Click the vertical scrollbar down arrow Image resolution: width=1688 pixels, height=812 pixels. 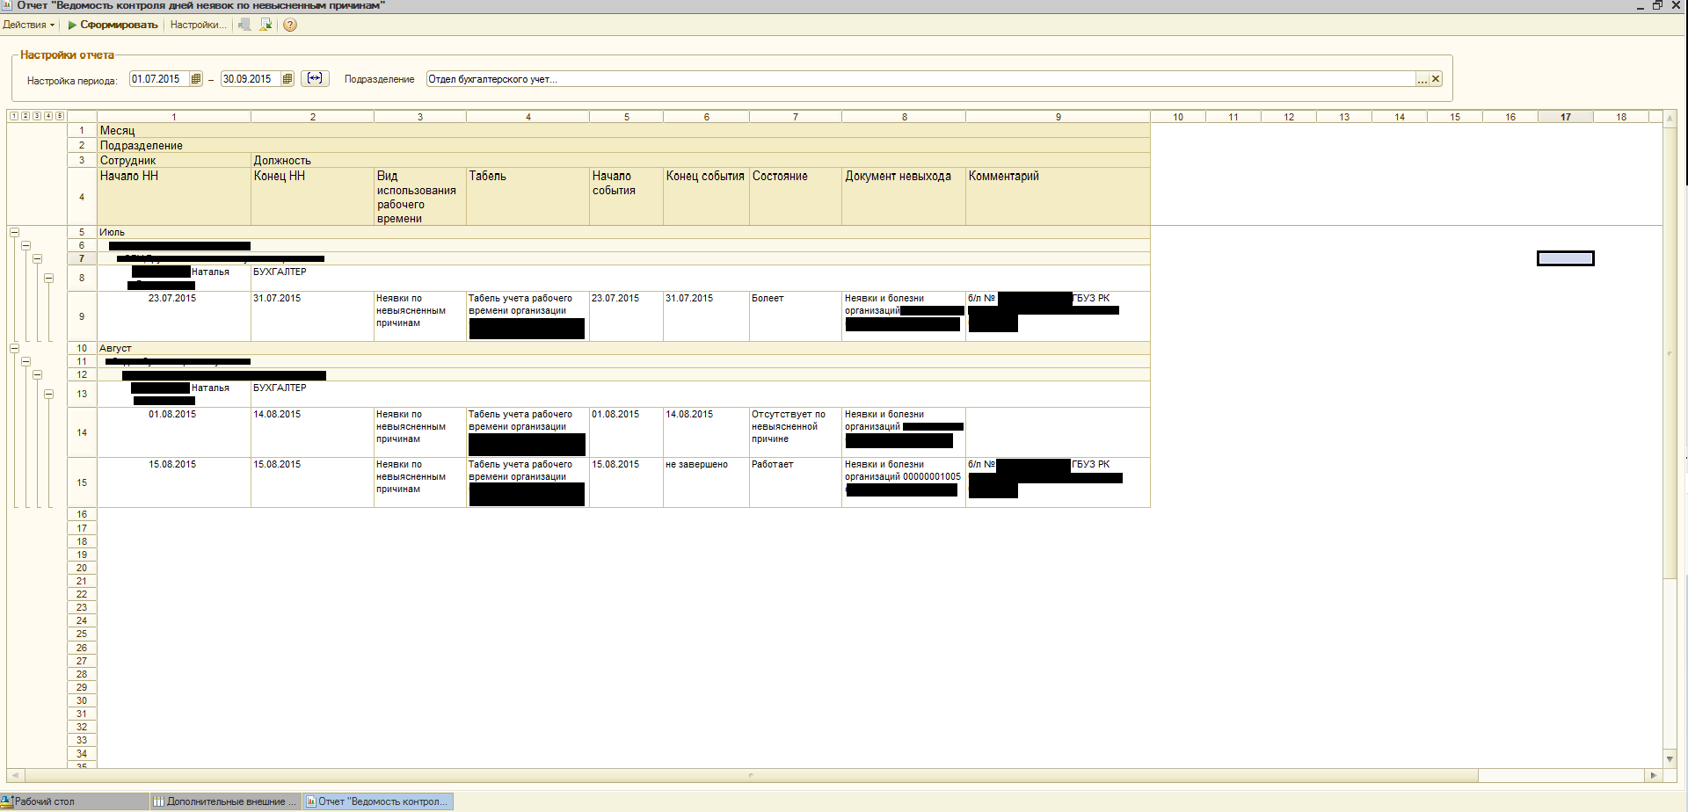click(x=1670, y=759)
